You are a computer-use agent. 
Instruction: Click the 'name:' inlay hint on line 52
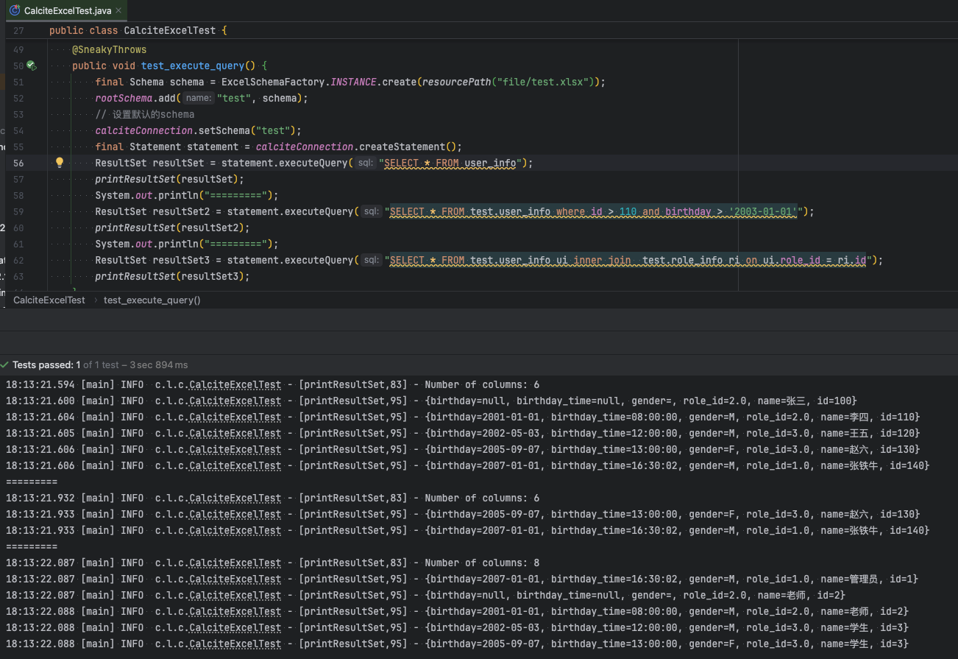[198, 98]
